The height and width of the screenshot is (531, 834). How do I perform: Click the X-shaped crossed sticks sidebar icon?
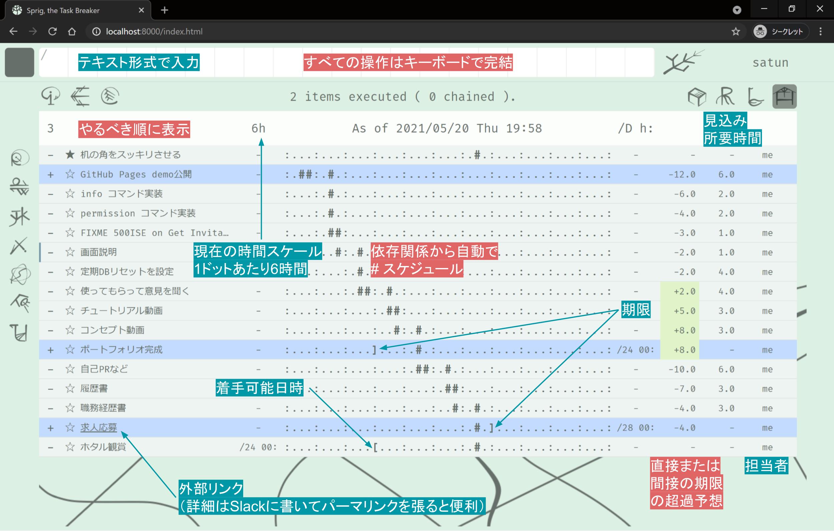tap(19, 246)
